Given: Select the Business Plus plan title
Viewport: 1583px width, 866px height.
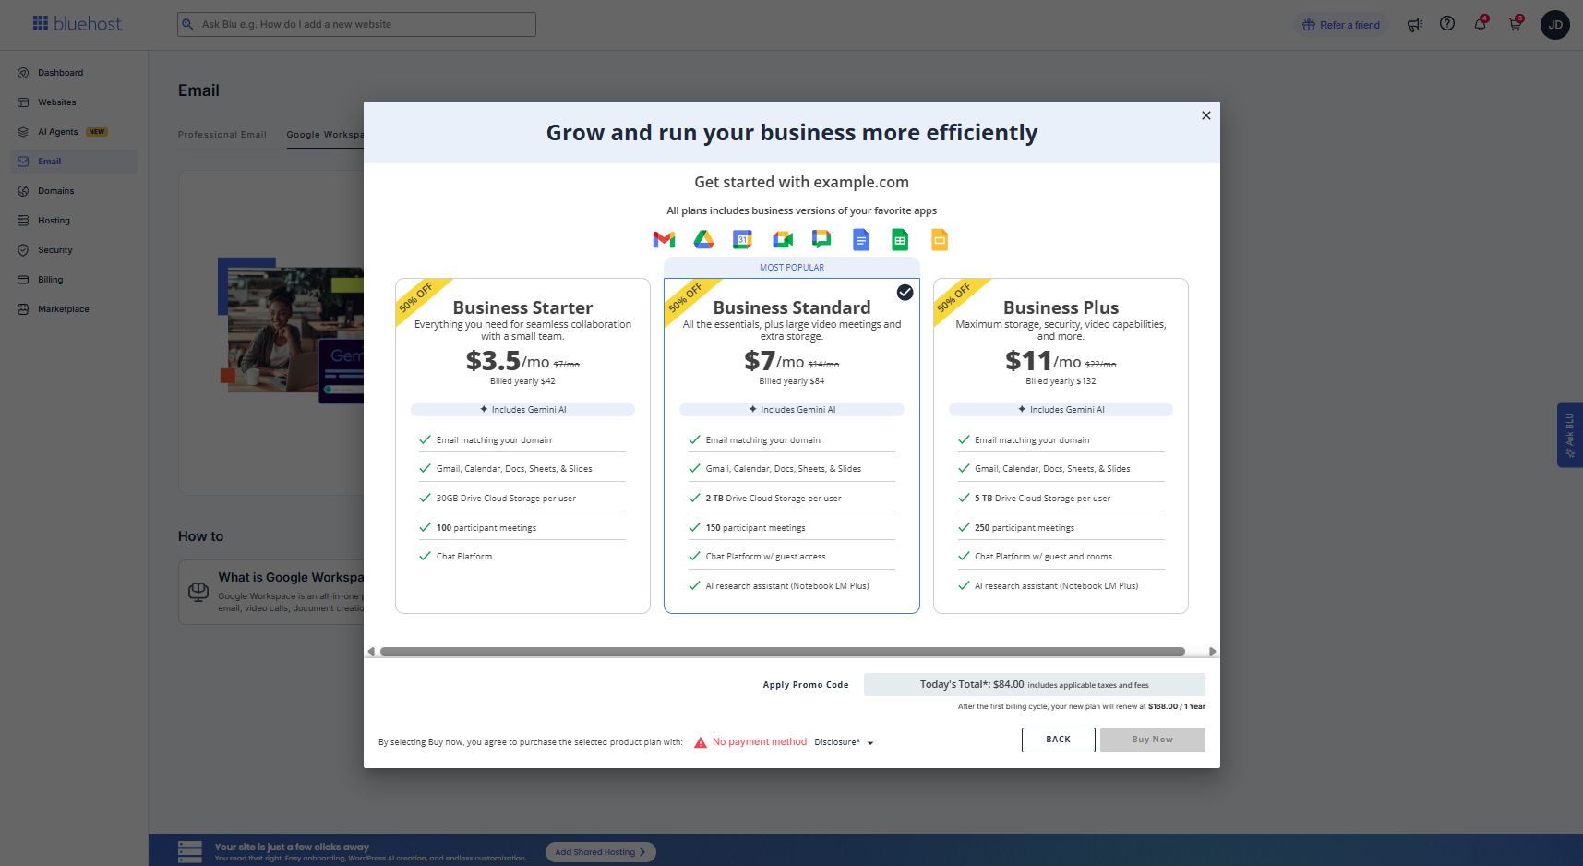Looking at the screenshot, I should click(1061, 307).
